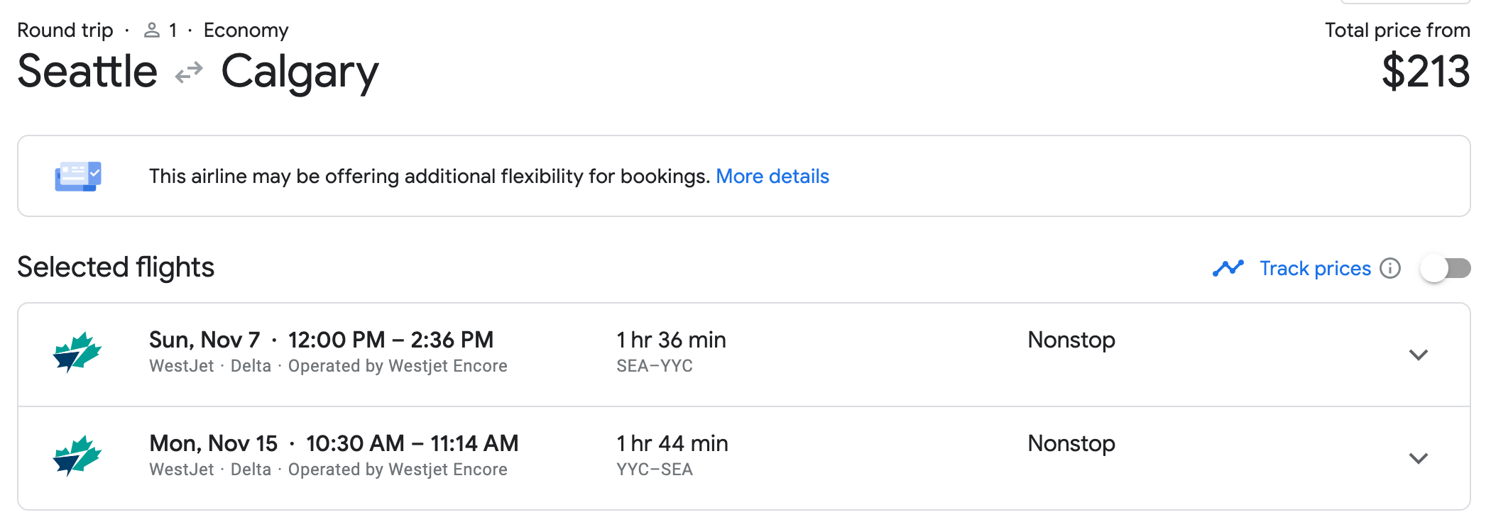1491x522 pixels.
Task: Click the SEA–YYC route text
Action: pyautogui.click(x=654, y=366)
